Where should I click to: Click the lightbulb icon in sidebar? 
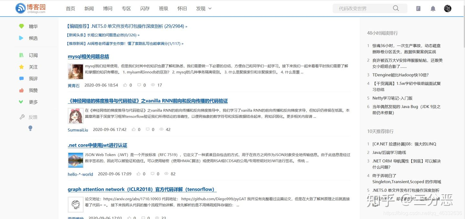30,128
